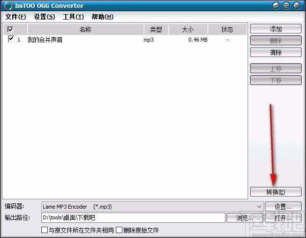306x238 pixels.
Task: Maximize the ImTOO window
Action: pos(286,5)
